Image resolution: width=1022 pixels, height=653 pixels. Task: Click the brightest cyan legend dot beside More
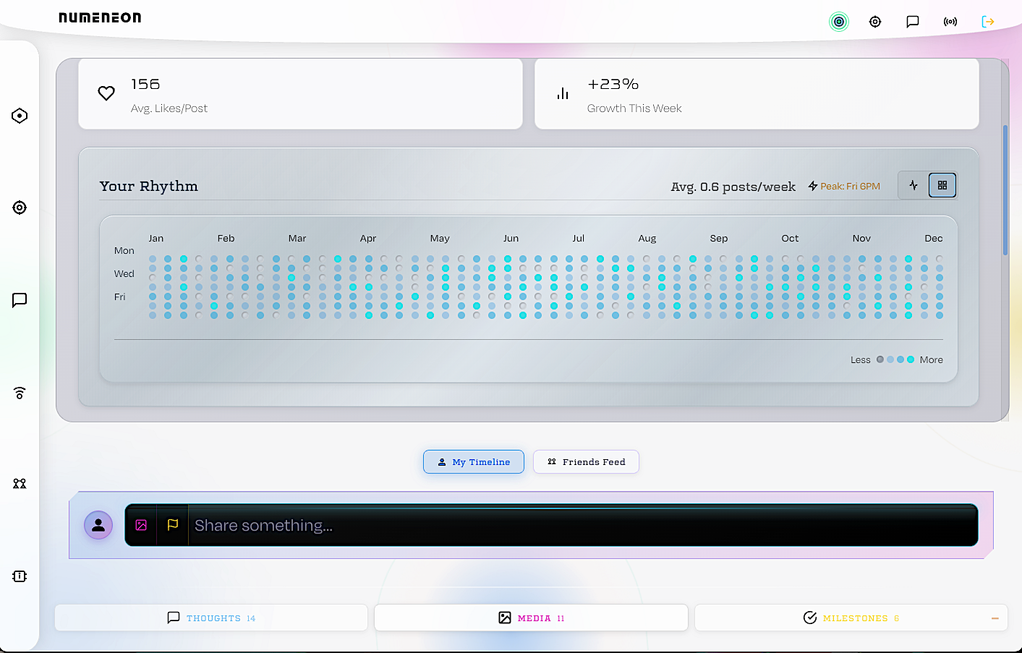point(911,359)
